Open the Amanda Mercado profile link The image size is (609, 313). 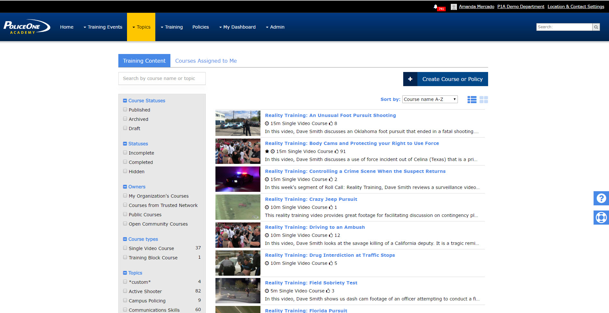click(x=477, y=7)
